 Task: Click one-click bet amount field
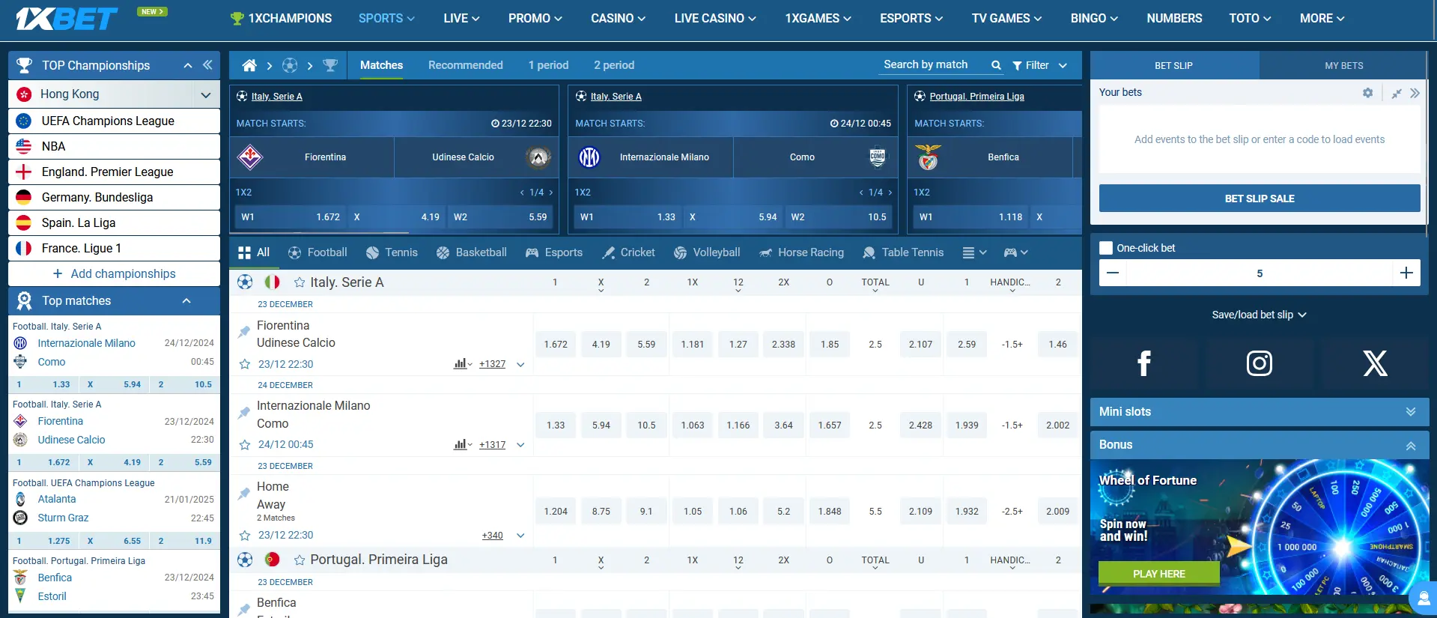(x=1260, y=273)
